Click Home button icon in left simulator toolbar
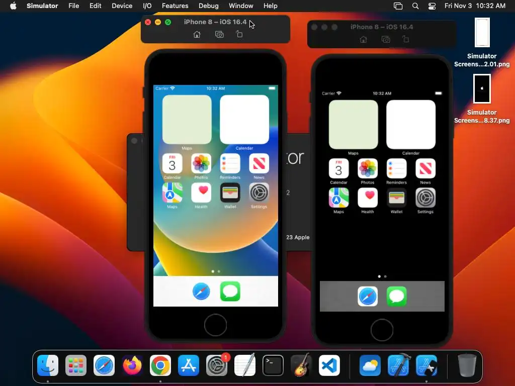 pos(197,35)
